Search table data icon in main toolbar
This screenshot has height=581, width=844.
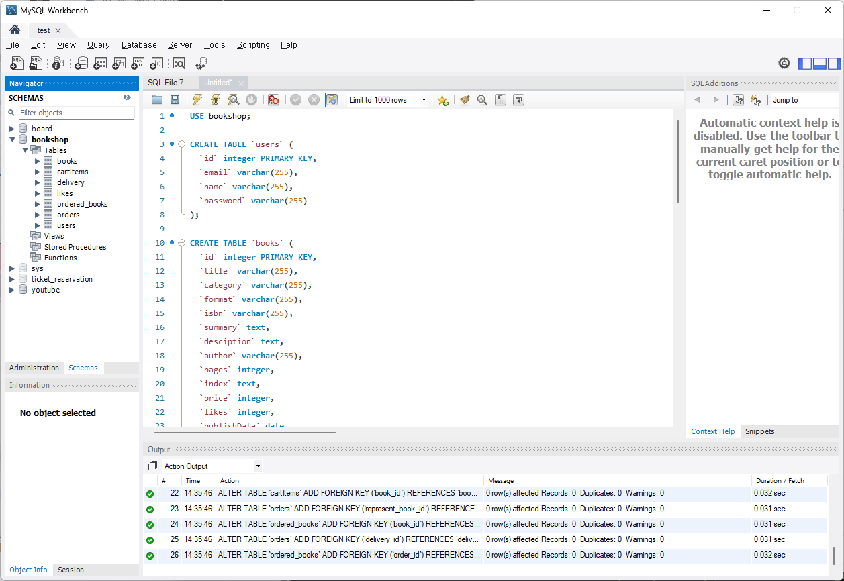click(x=179, y=63)
